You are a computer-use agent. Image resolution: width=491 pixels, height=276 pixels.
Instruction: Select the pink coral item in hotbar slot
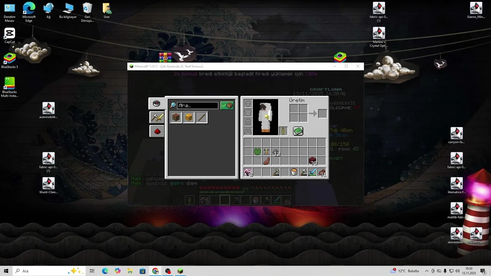pyautogui.click(x=248, y=172)
